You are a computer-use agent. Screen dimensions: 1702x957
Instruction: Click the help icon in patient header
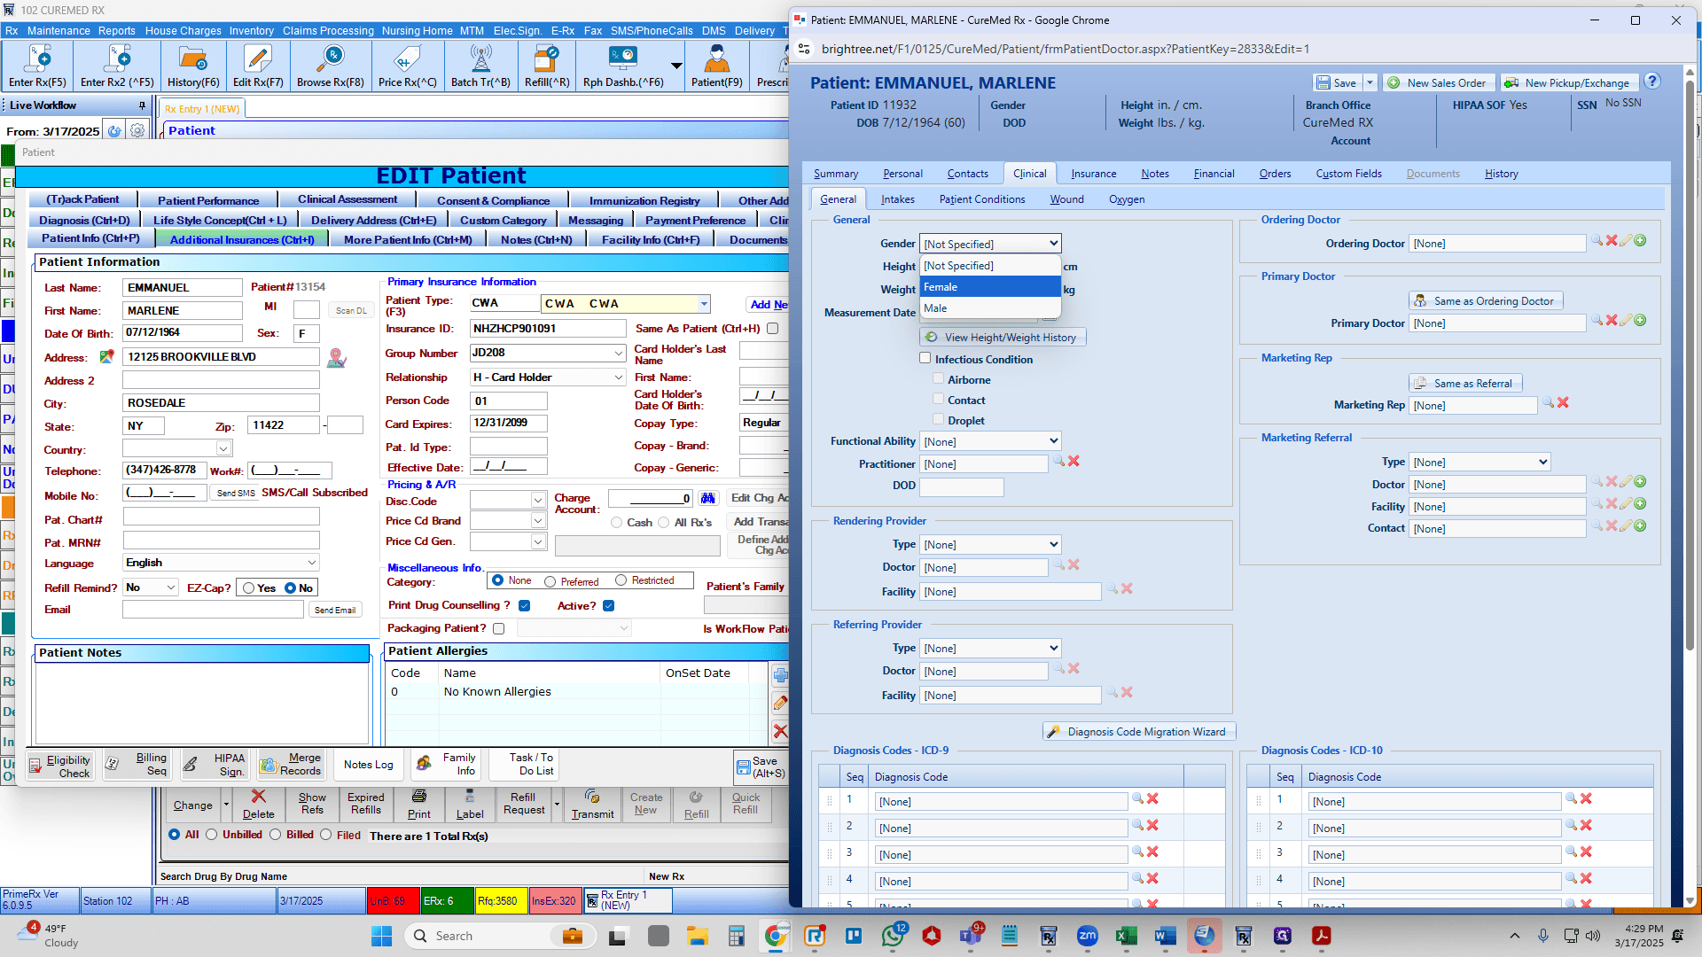click(x=1652, y=82)
